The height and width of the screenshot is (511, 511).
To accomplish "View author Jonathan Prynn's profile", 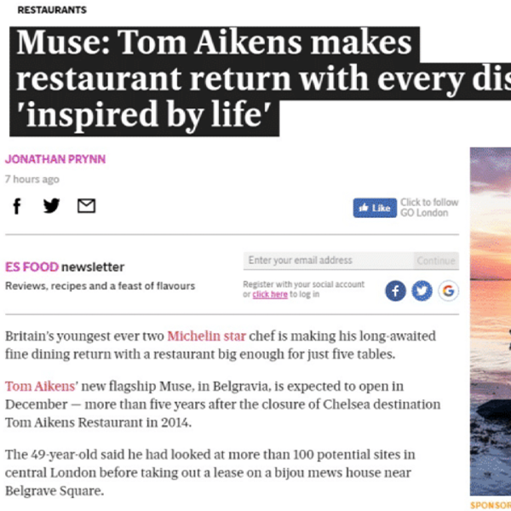I will point(55,159).
